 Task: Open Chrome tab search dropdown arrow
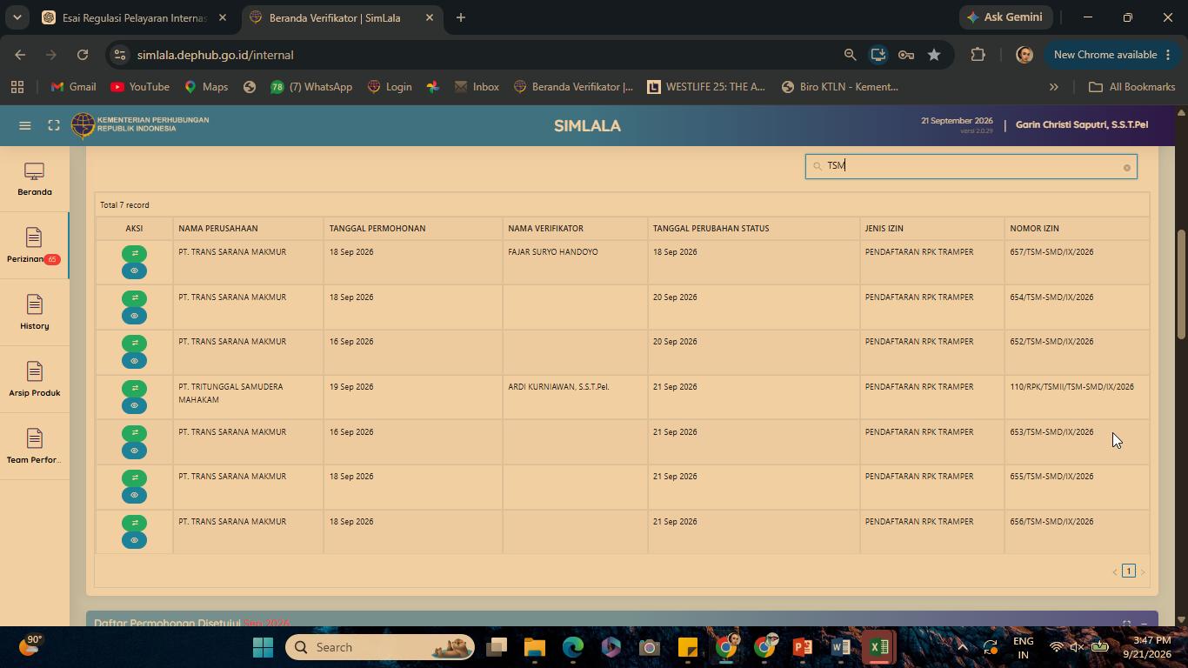[x=17, y=17]
